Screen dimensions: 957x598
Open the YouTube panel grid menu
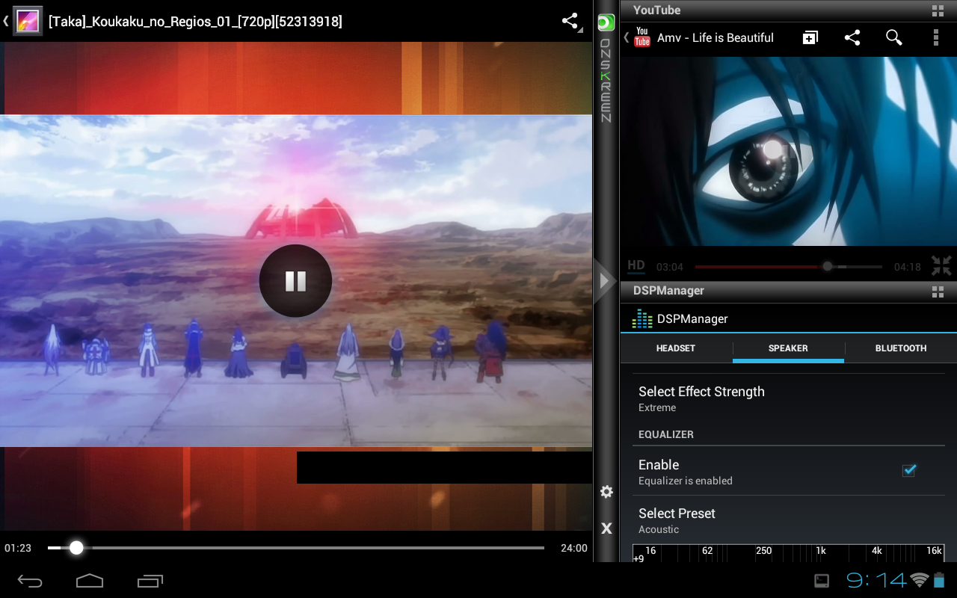[x=938, y=10]
